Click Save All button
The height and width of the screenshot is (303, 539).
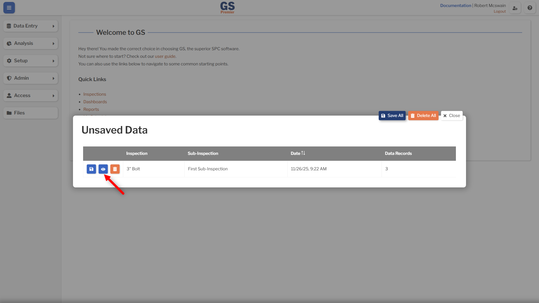(x=392, y=116)
